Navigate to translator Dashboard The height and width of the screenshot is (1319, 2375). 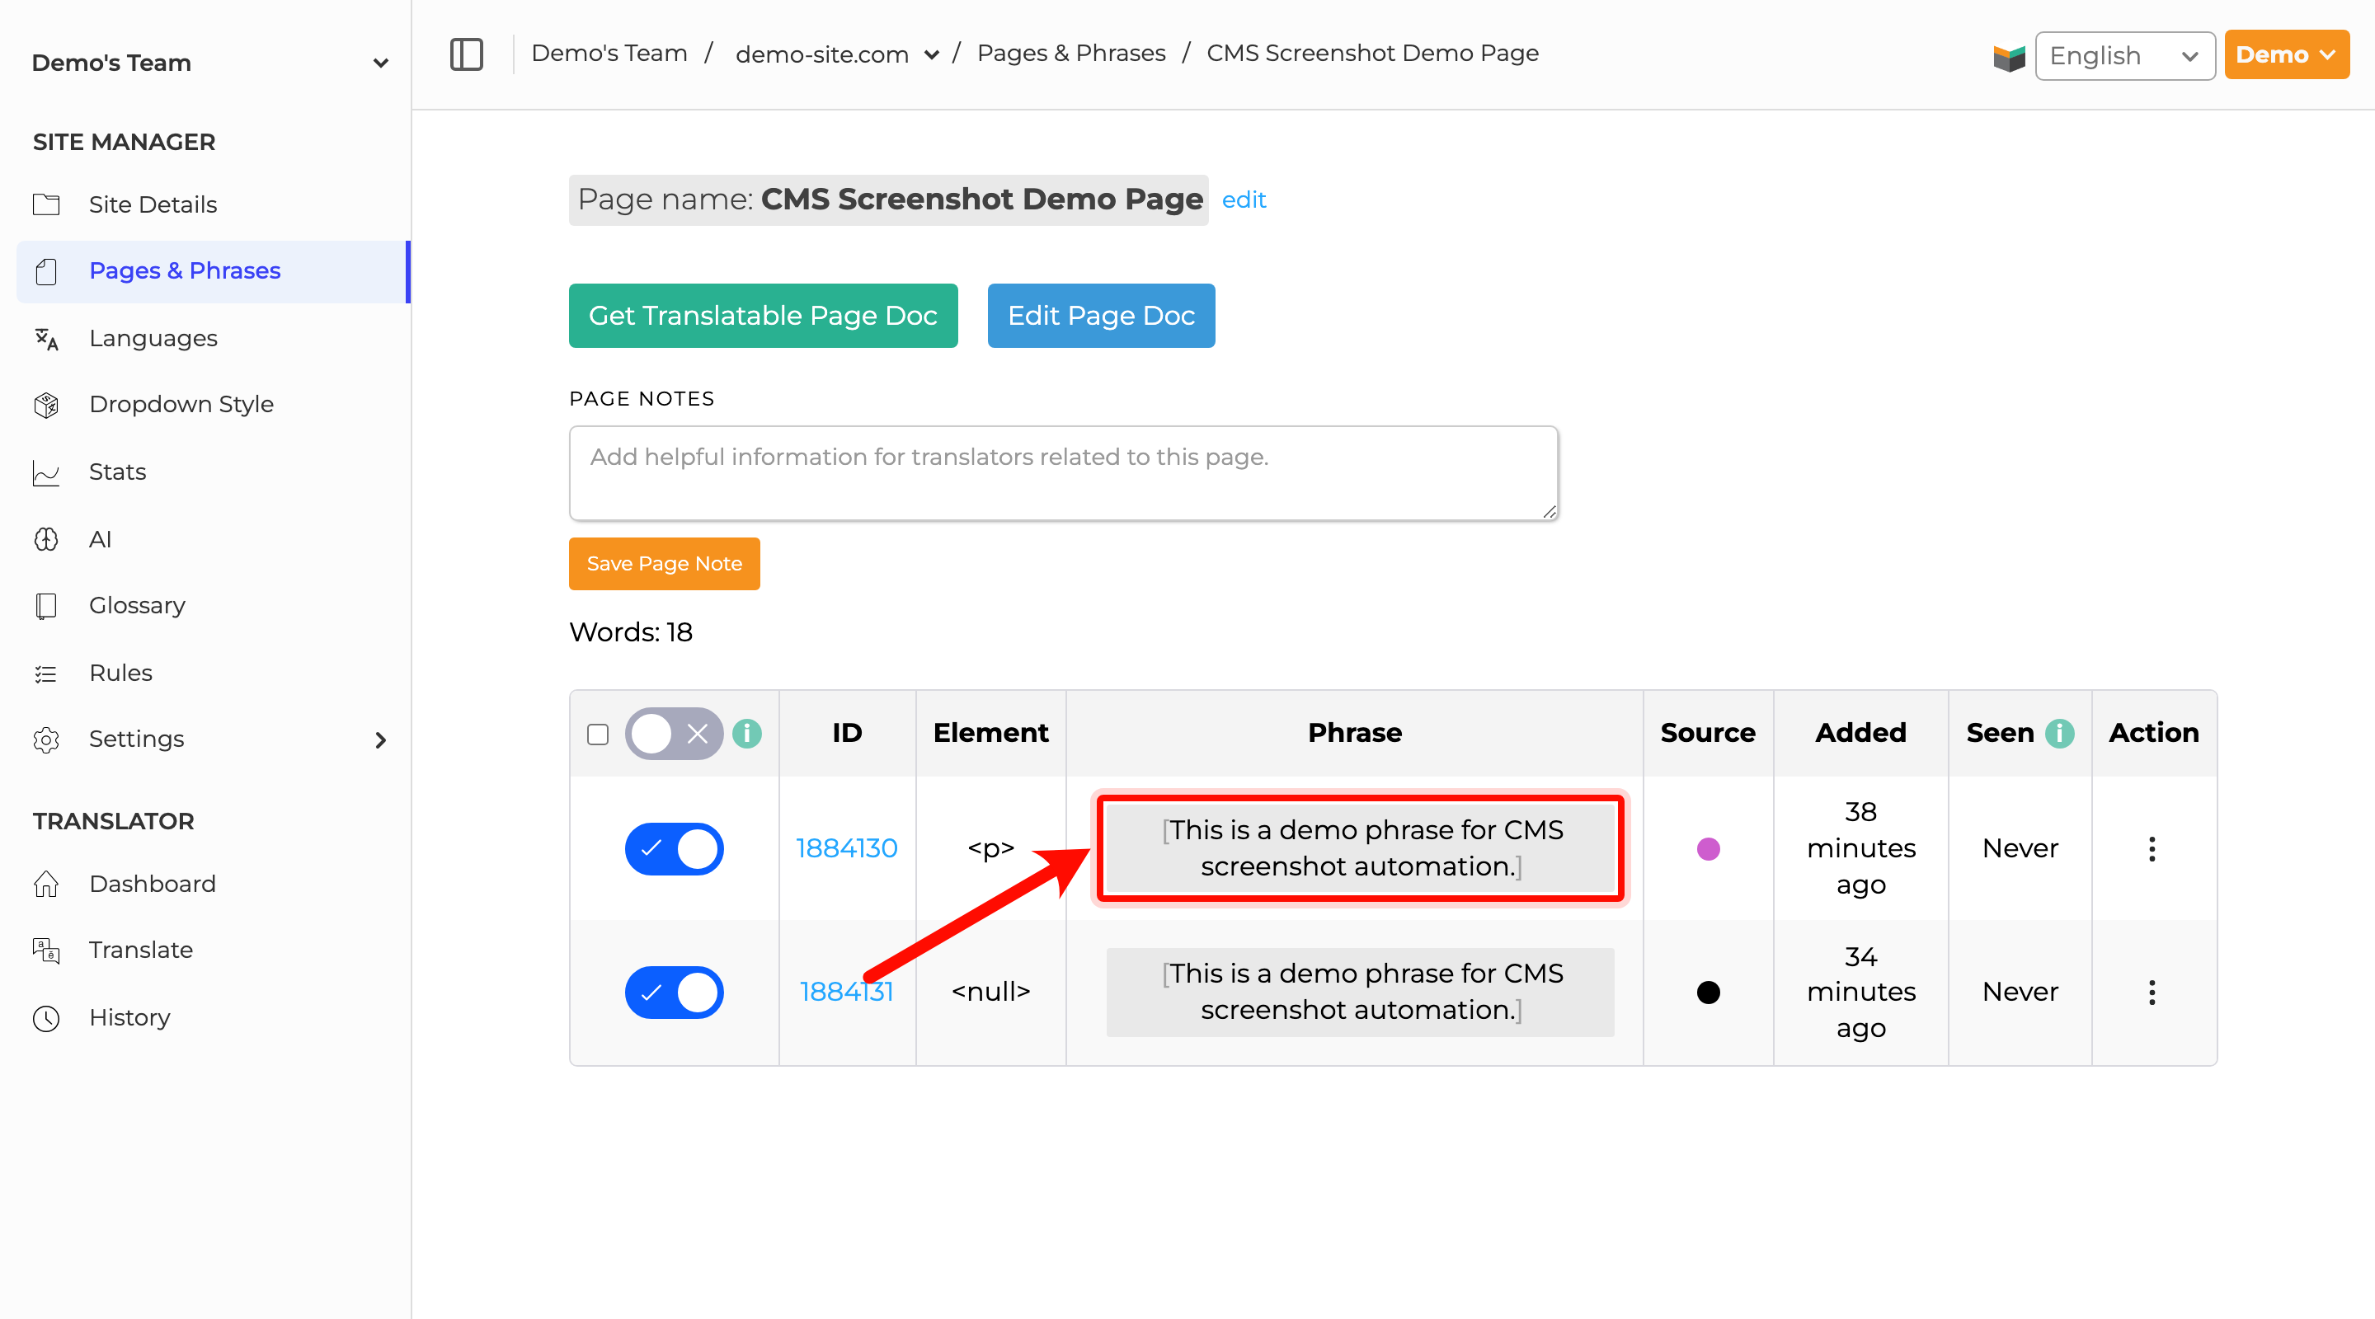[152, 884]
